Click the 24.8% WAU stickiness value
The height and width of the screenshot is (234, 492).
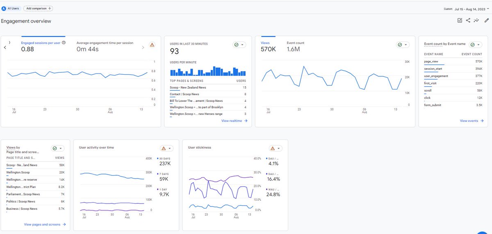[273, 194]
